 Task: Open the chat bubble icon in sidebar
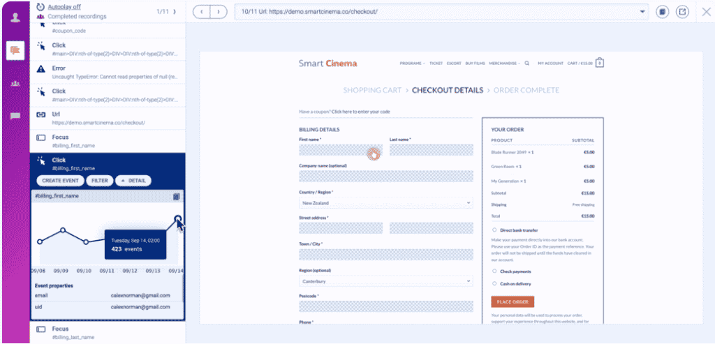15,117
